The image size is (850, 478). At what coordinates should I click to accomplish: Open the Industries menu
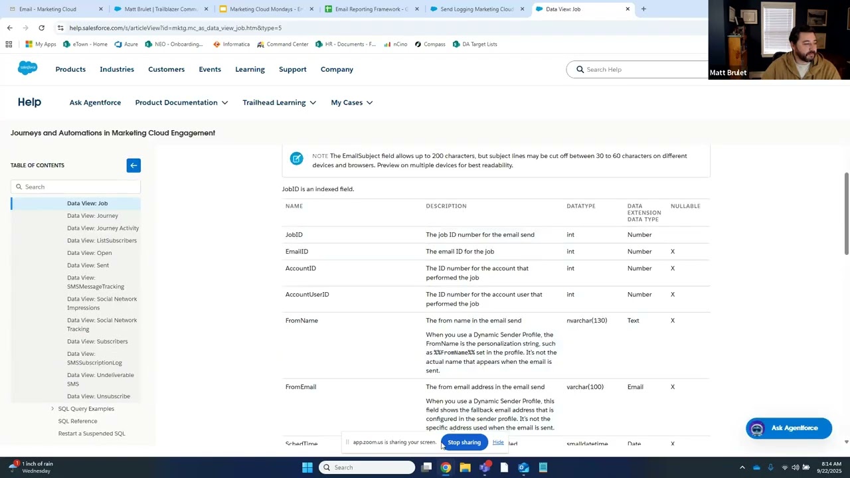tap(117, 69)
